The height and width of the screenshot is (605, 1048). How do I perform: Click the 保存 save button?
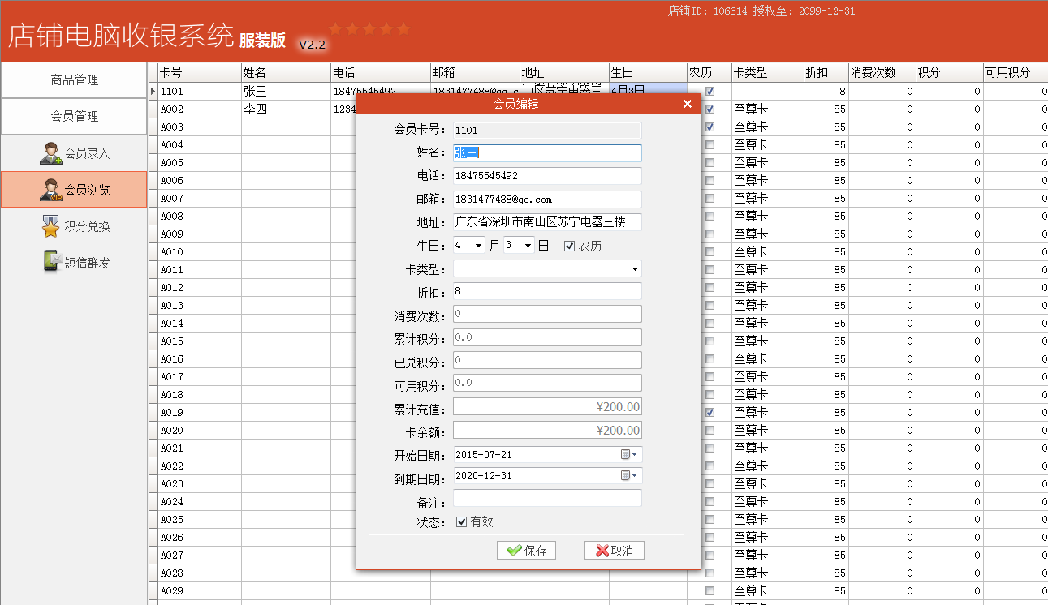(526, 550)
